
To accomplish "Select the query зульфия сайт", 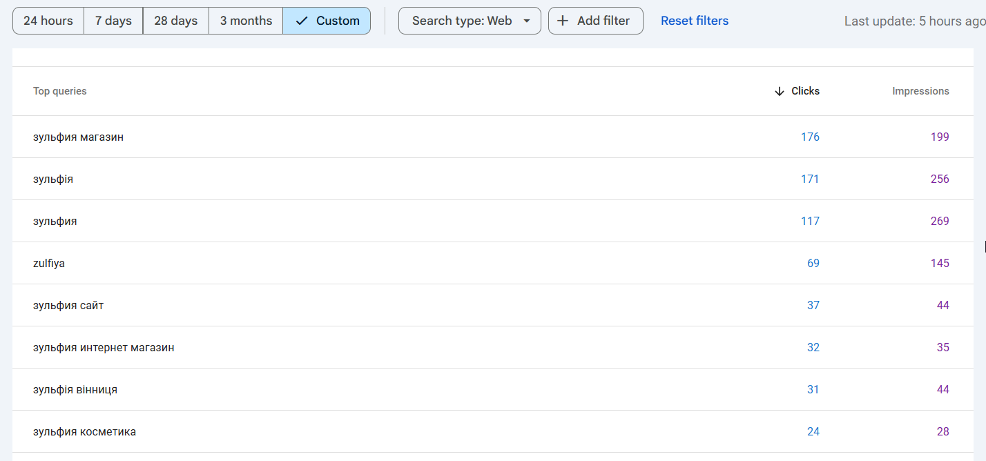I will coord(68,305).
